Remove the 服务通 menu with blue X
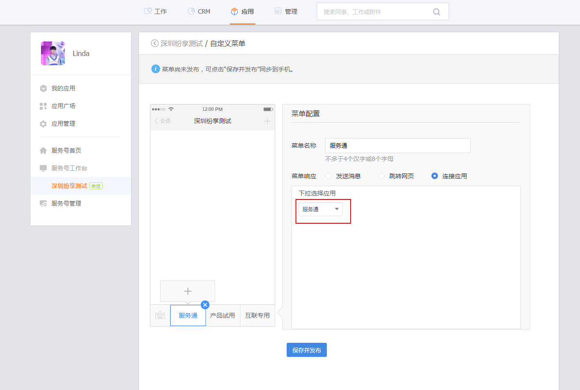 205,305
